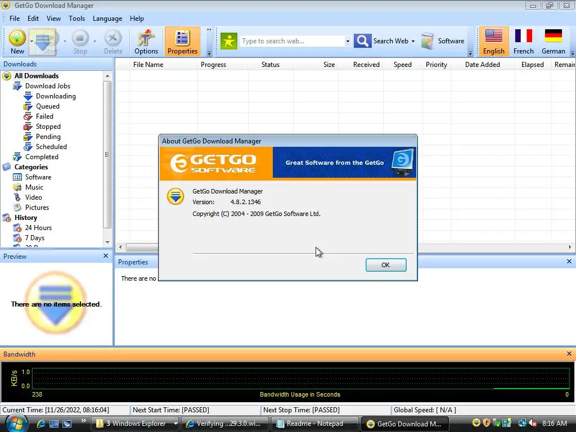576x432 pixels.
Task: Click the Software category icon
Action: (x=17, y=177)
